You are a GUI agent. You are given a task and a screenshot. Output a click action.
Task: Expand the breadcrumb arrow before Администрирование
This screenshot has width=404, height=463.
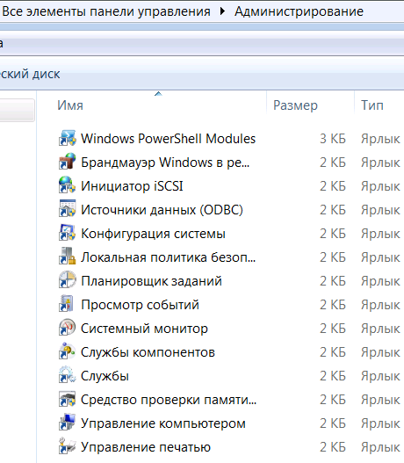pos(222,11)
